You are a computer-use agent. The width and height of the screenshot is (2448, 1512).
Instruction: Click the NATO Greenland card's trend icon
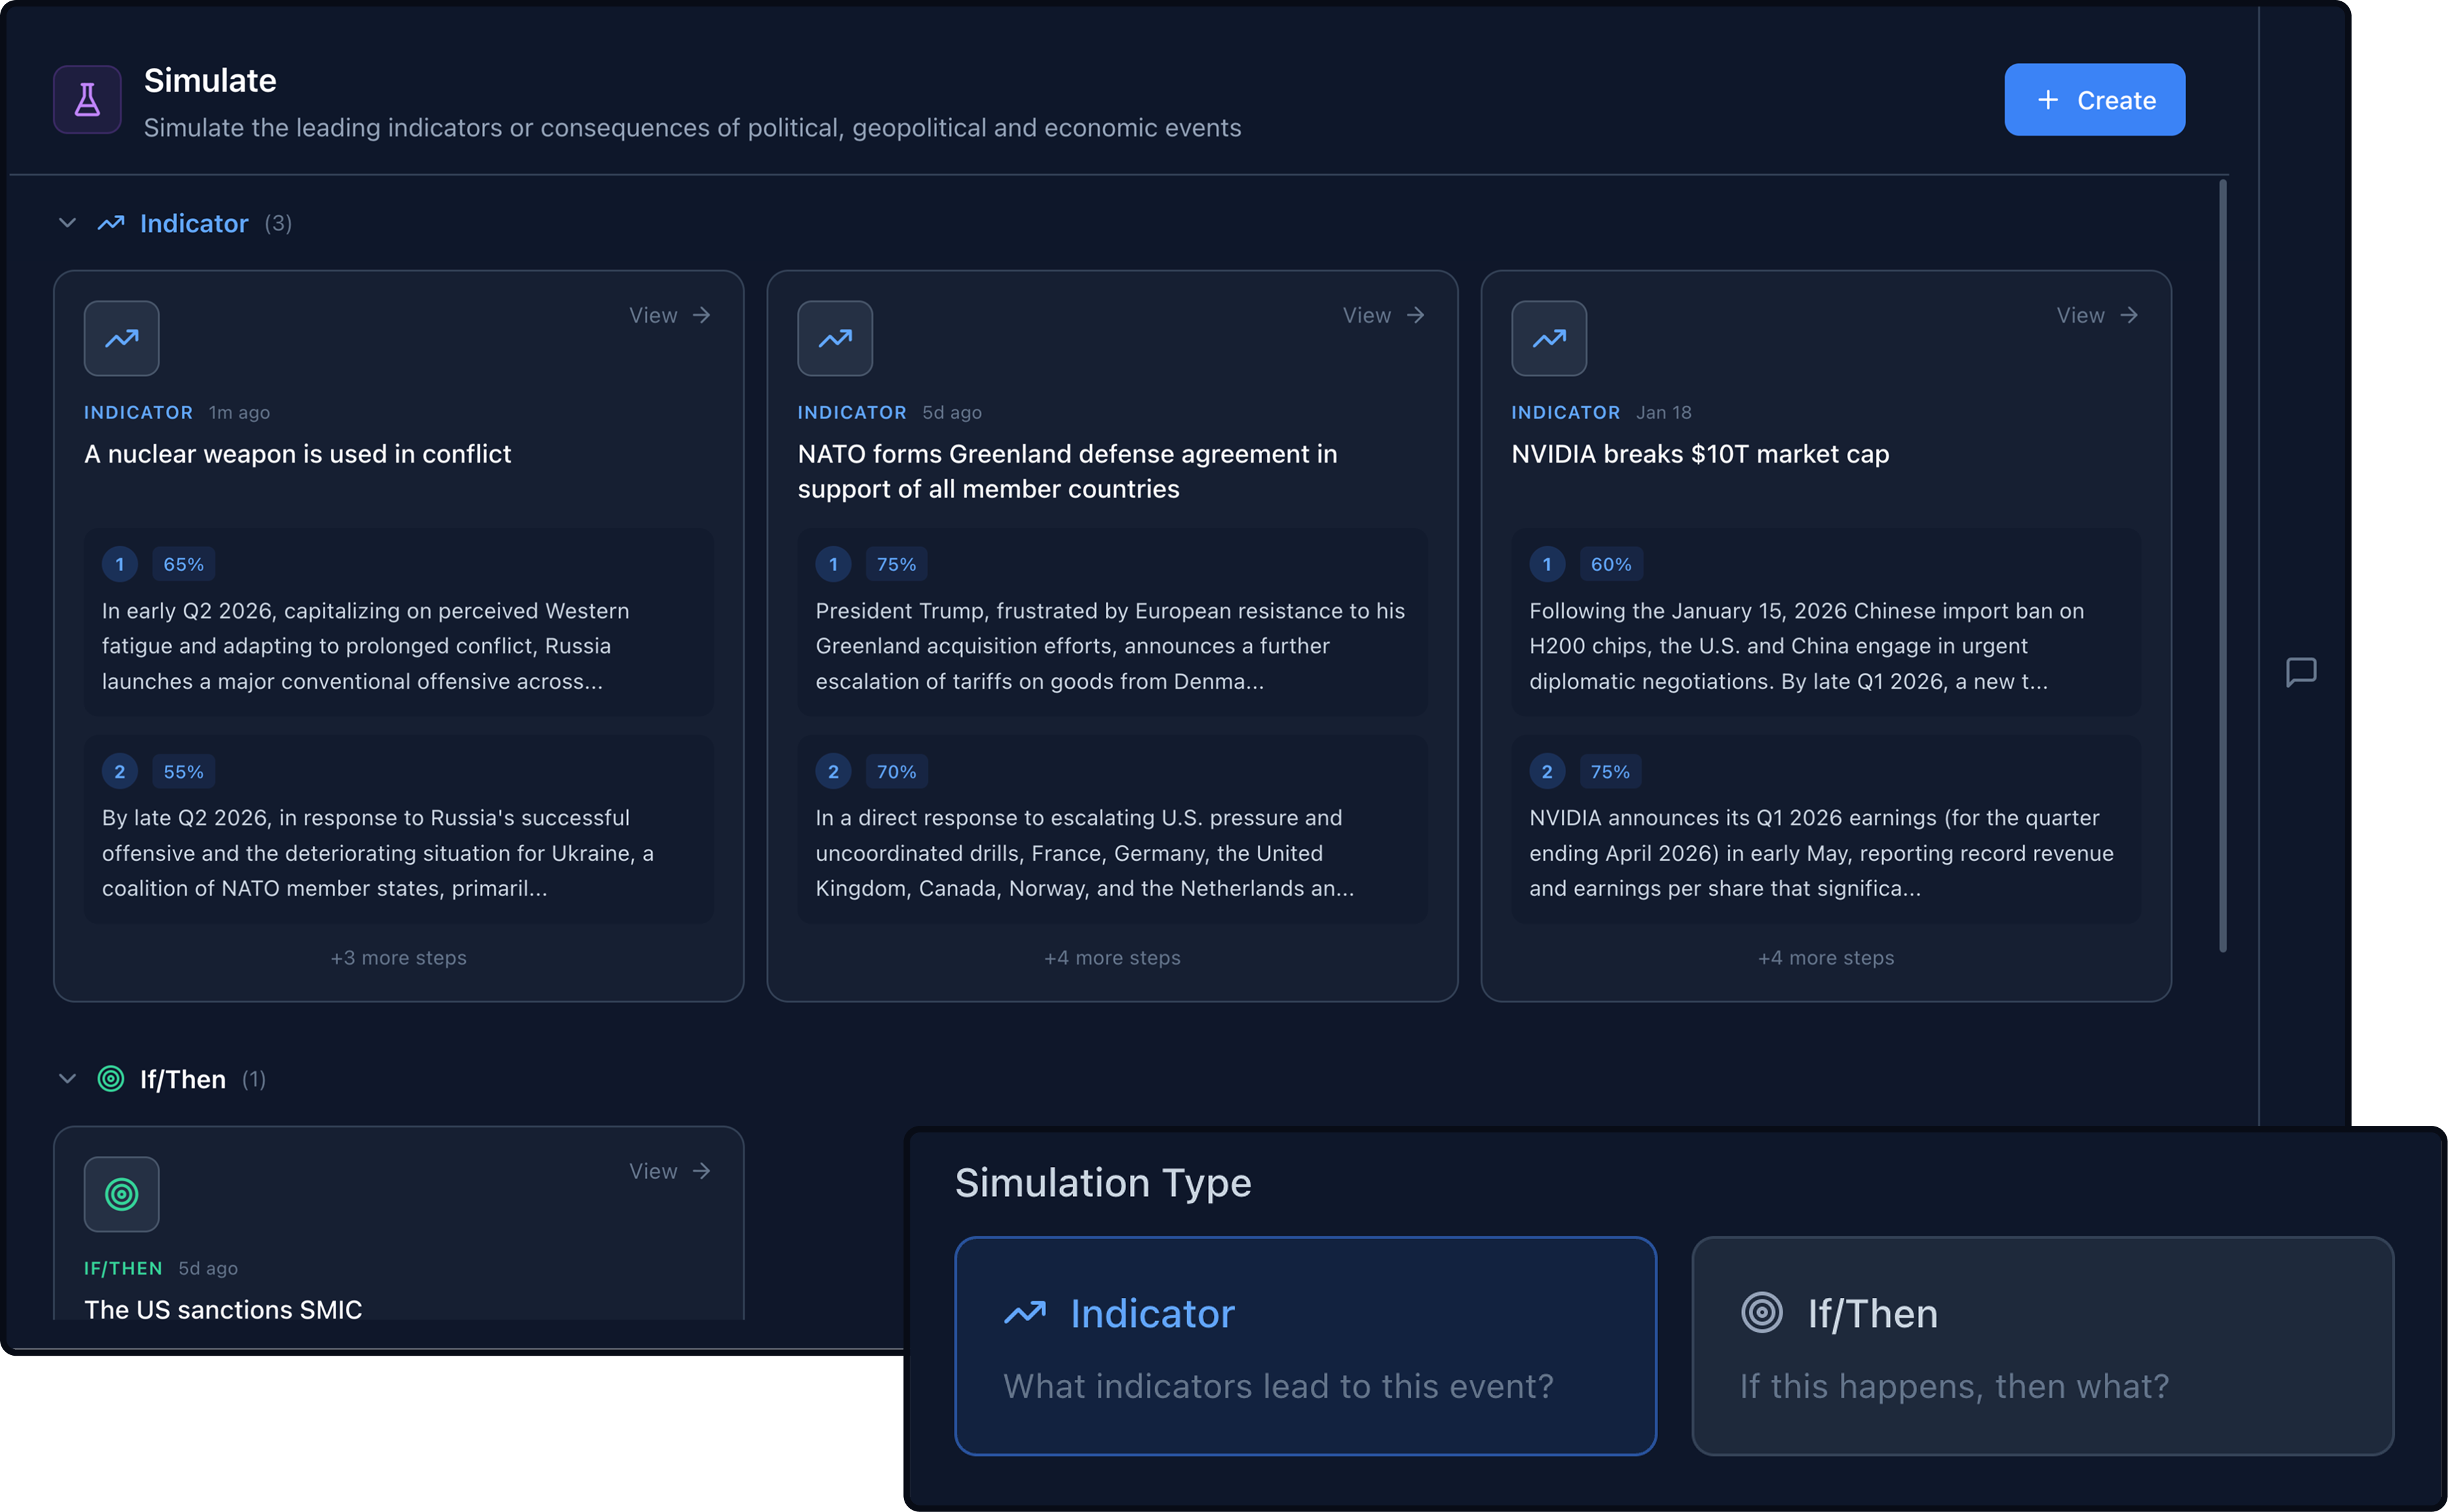point(835,339)
